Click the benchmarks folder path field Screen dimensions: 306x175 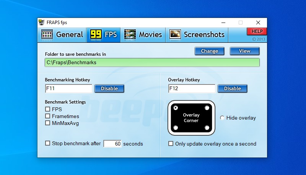click(x=152, y=63)
